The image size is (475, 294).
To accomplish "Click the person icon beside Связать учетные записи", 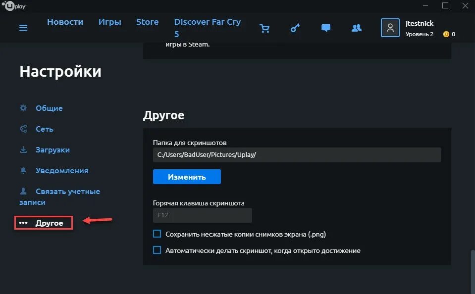I will coord(23,191).
